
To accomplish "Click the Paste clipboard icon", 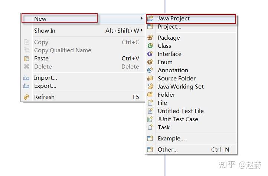I will [26, 59].
